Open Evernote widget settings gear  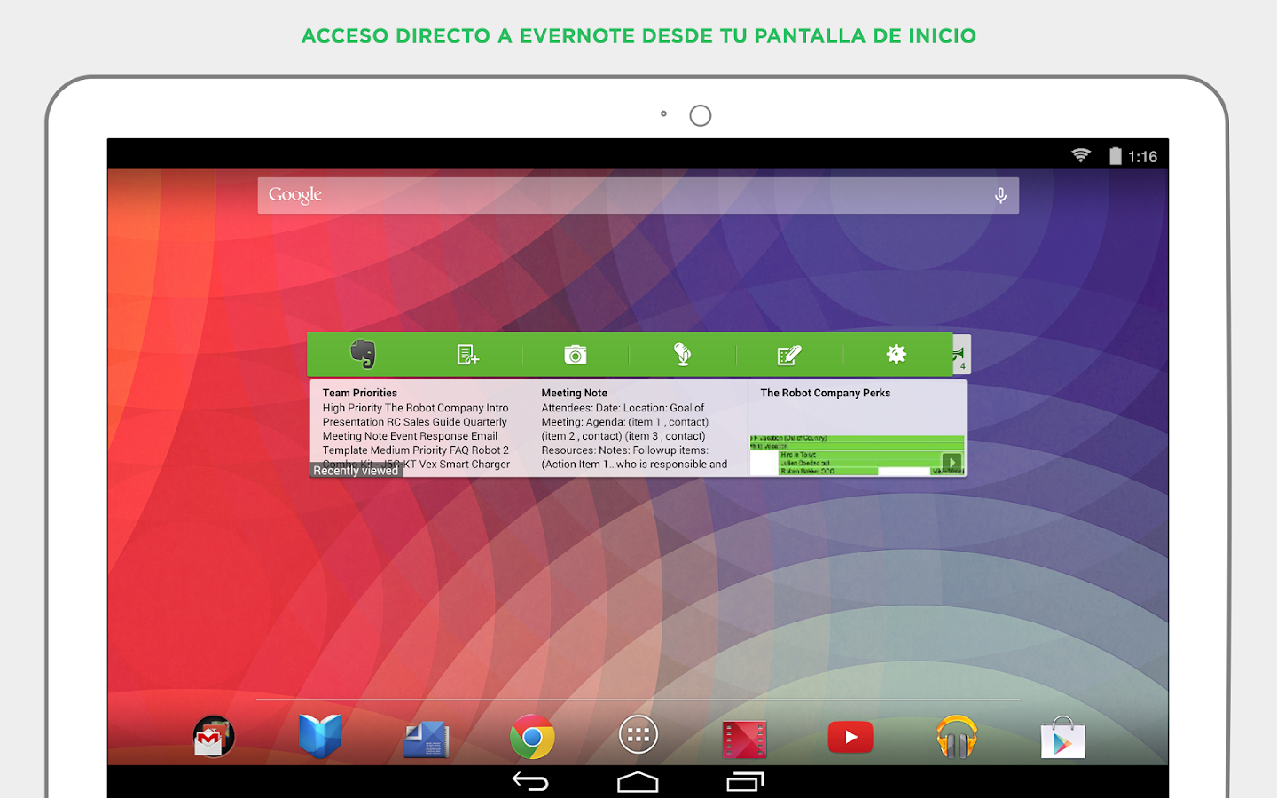point(897,354)
